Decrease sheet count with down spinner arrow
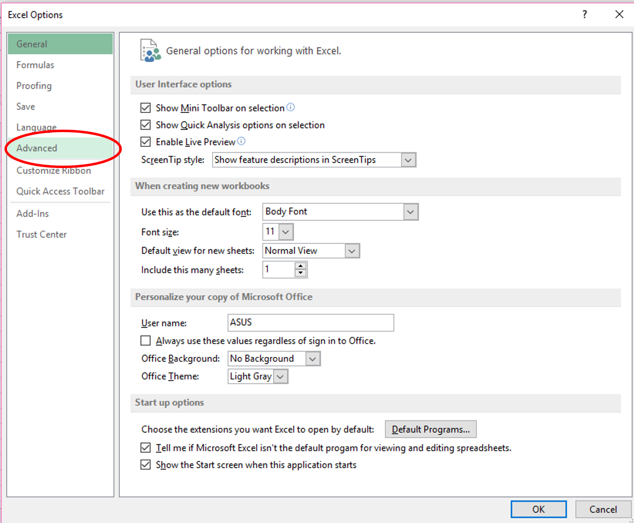 [x=300, y=273]
